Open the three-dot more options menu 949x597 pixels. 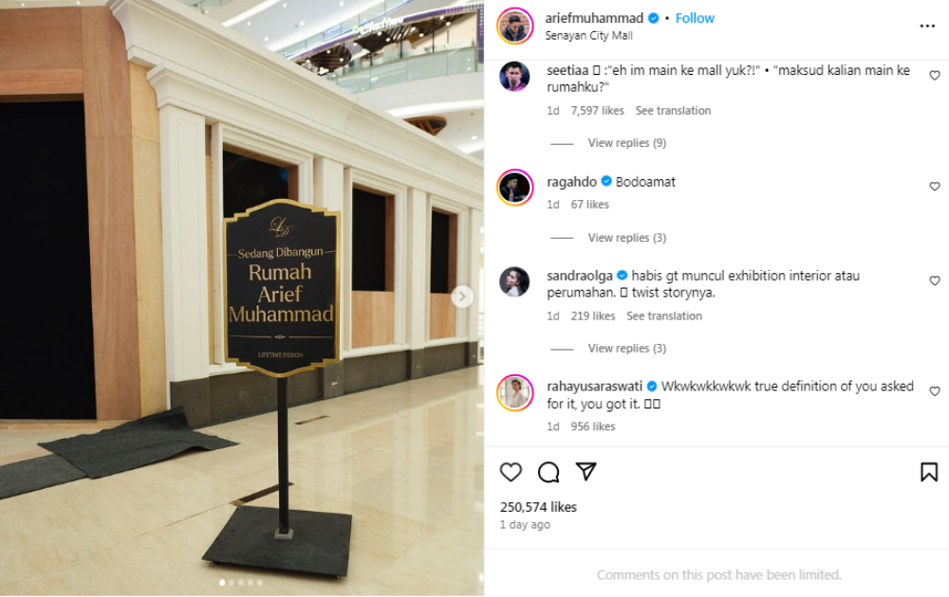click(x=927, y=26)
